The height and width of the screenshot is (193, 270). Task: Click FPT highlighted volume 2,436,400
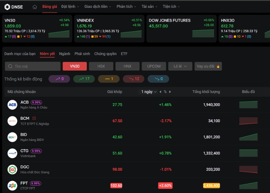pyautogui.click(x=211, y=185)
